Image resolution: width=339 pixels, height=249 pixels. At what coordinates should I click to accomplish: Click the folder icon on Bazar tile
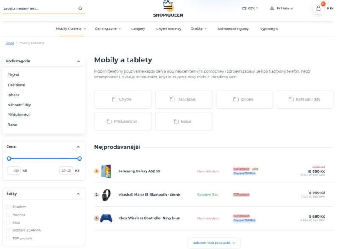[x=176, y=122]
